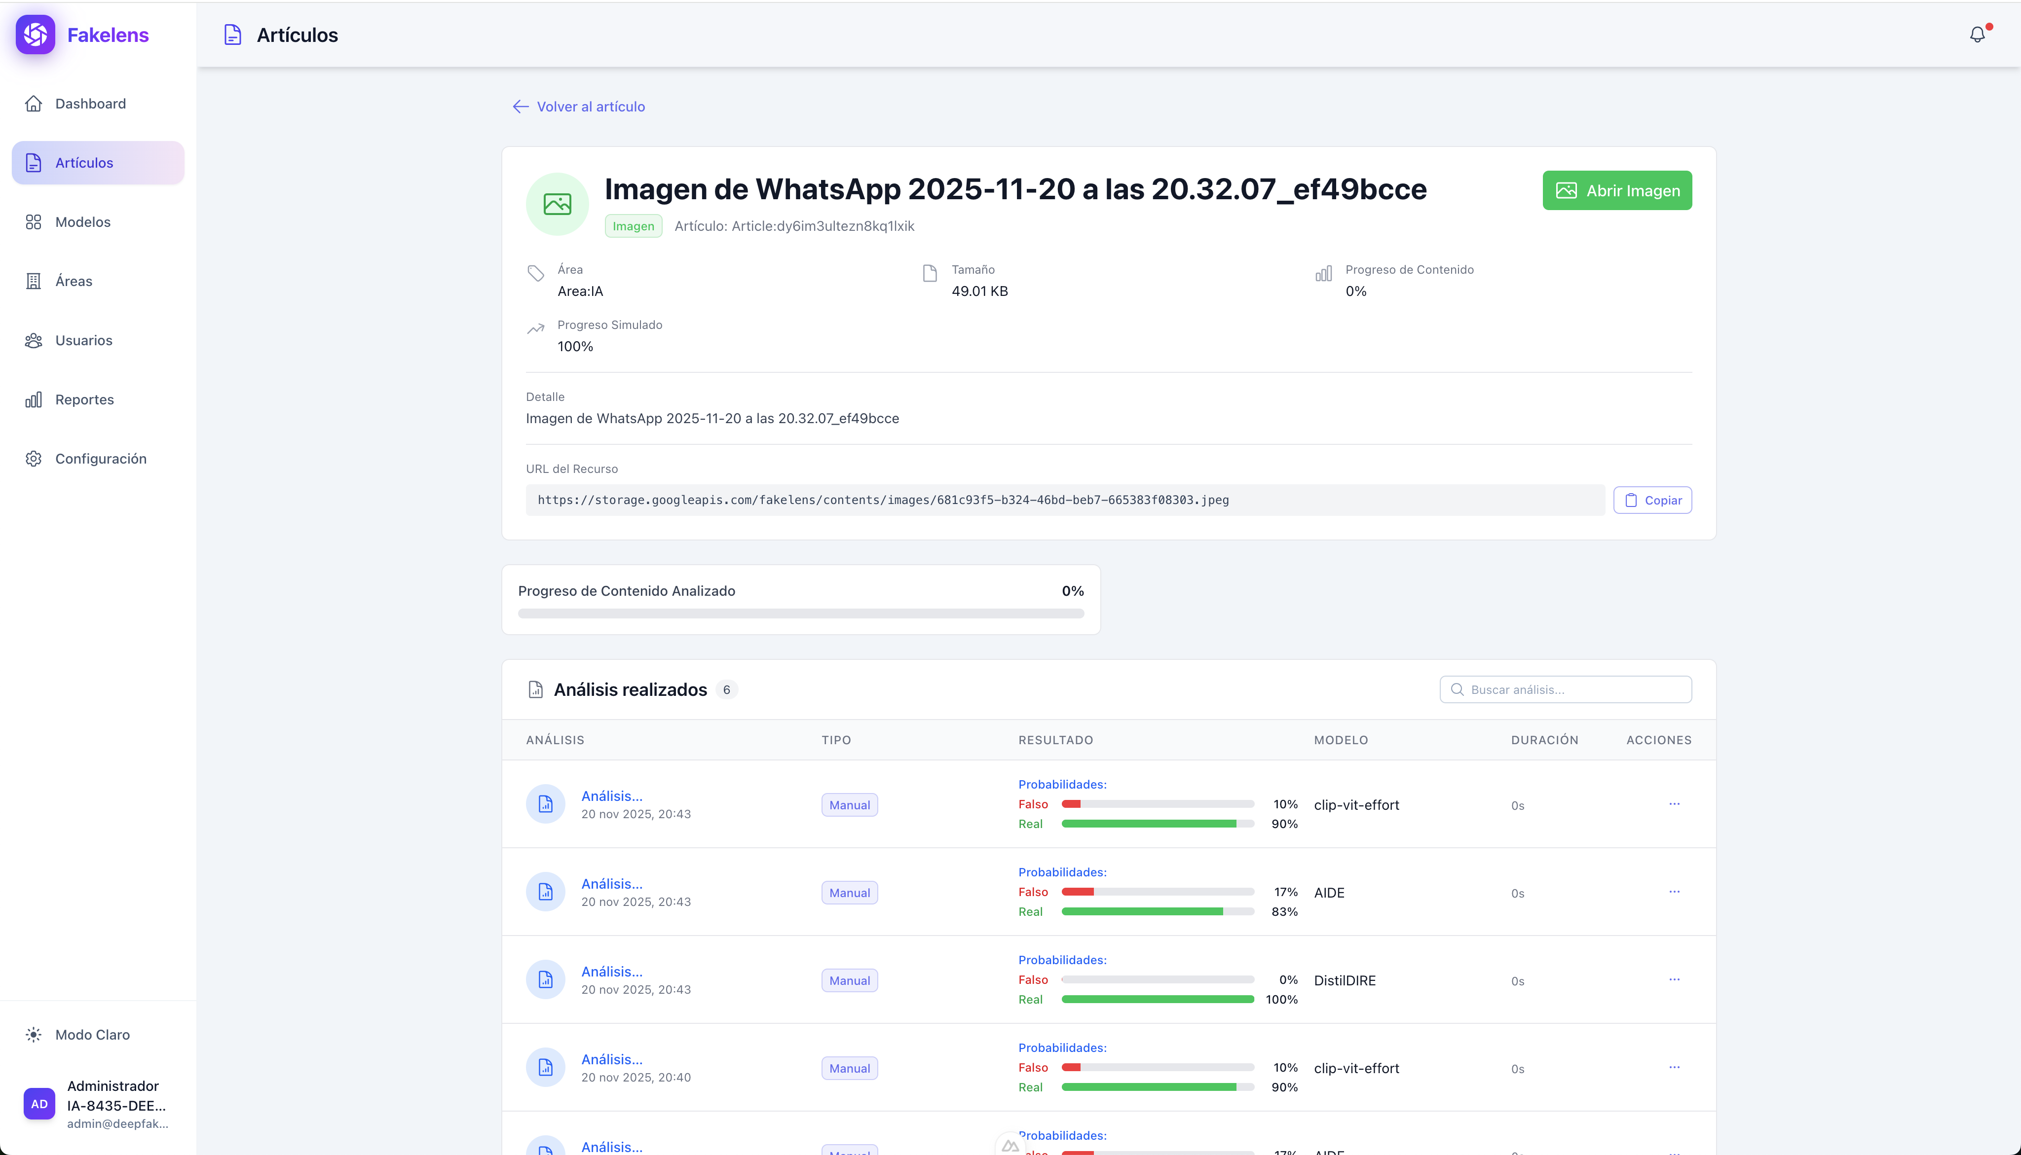
Task: Open Reportes chart icon in sidebar
Action: coord(34,400)
